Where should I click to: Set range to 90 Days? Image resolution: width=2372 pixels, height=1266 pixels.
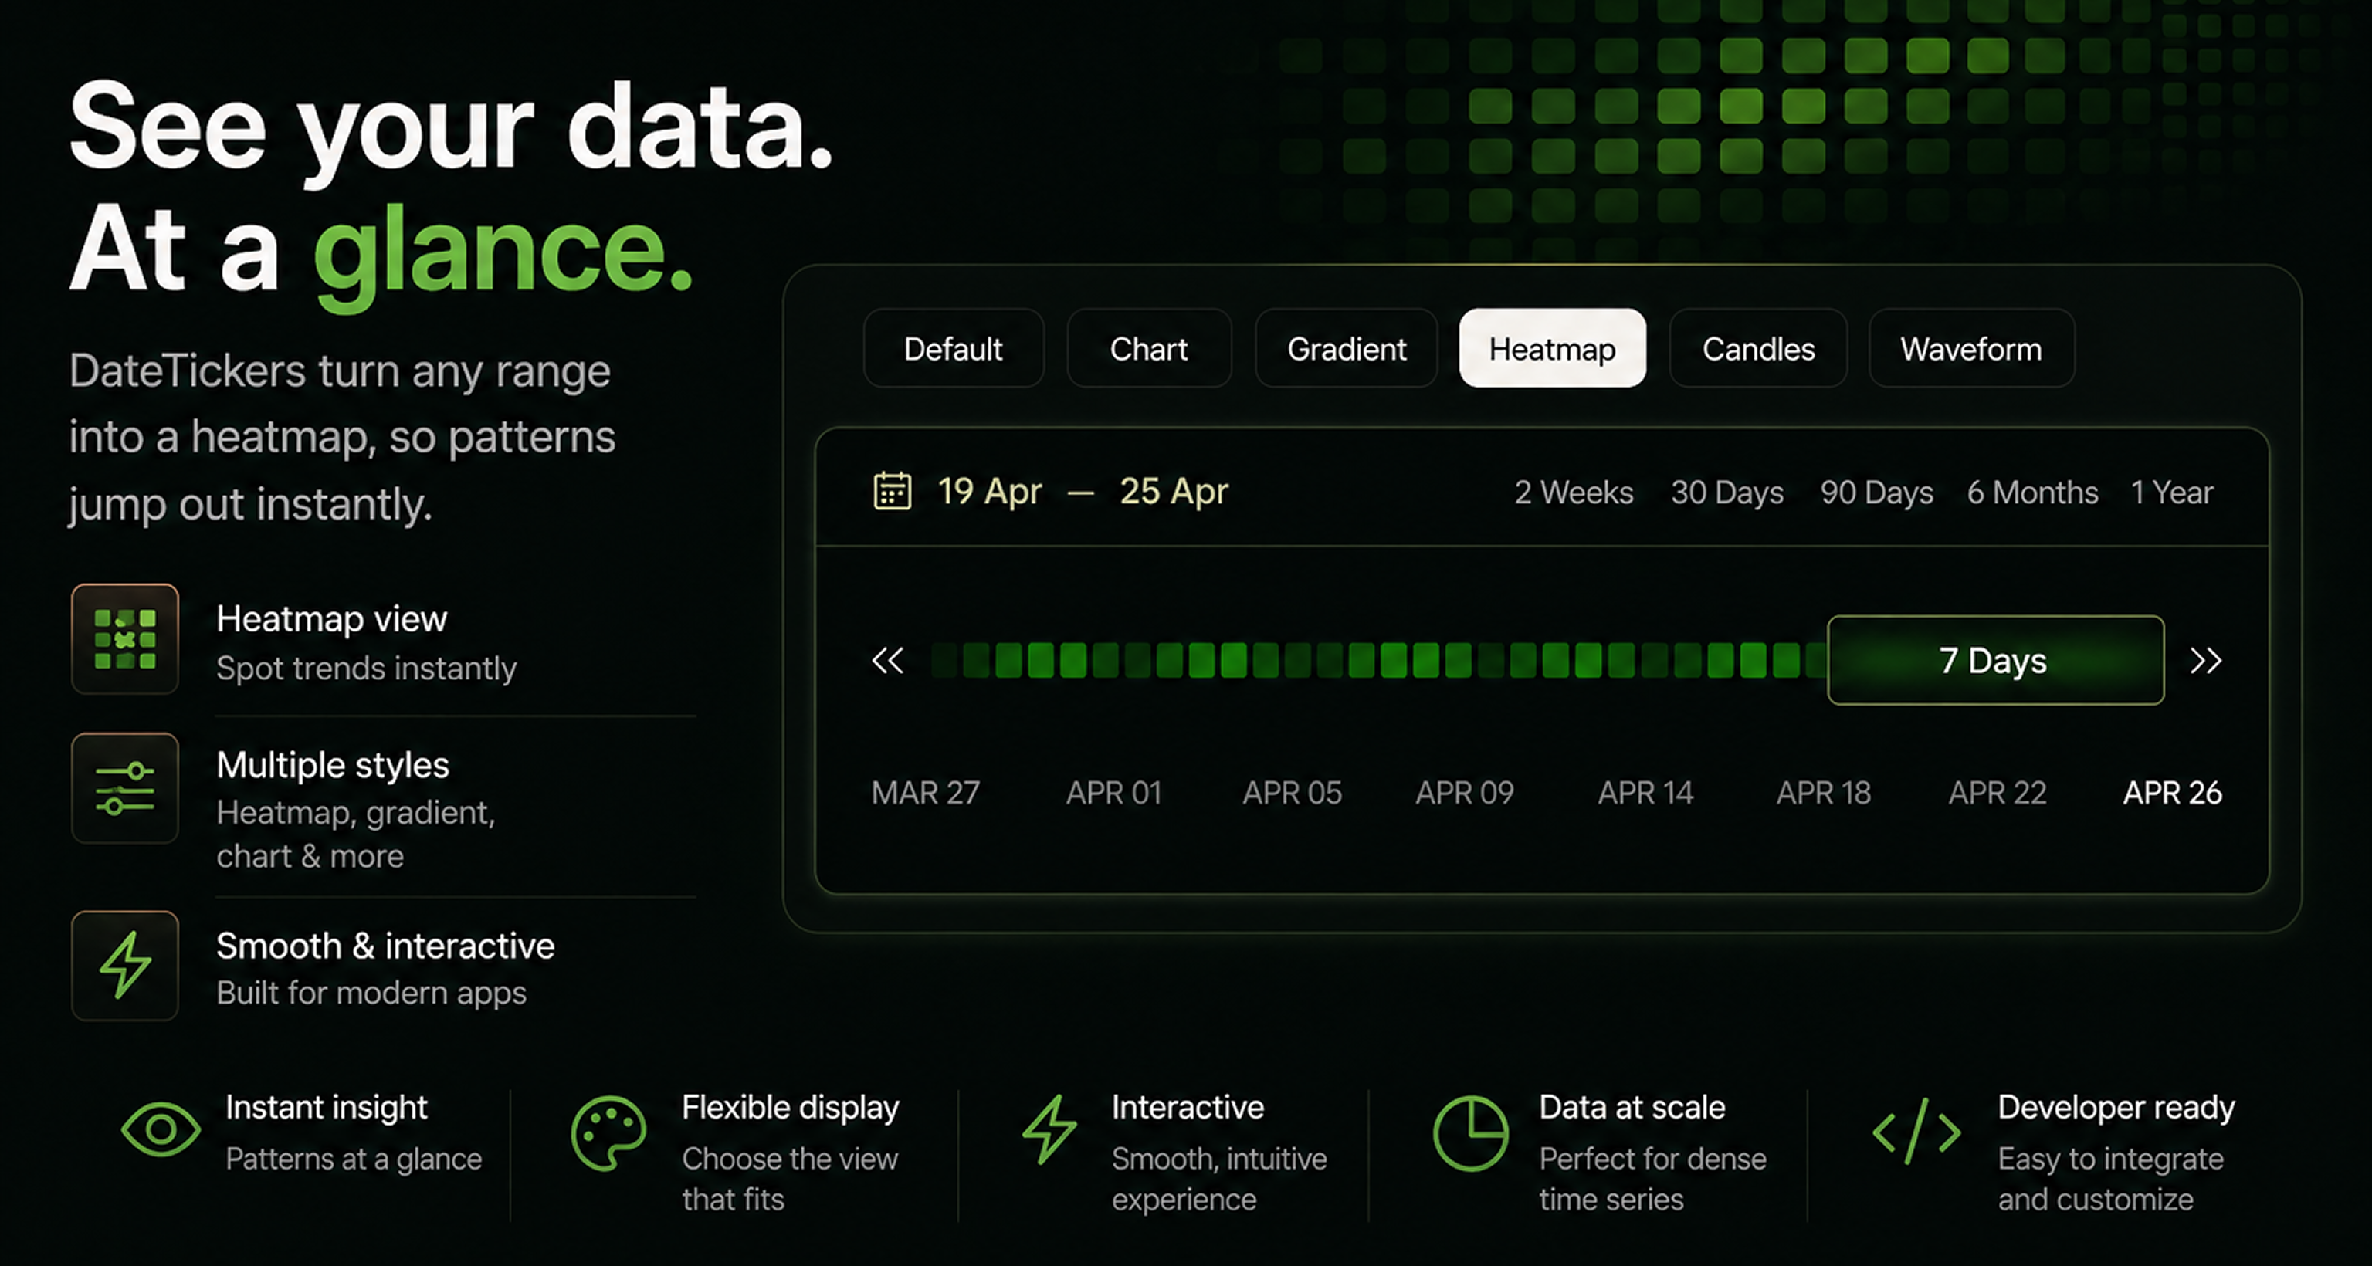(x=1876, y=493)
